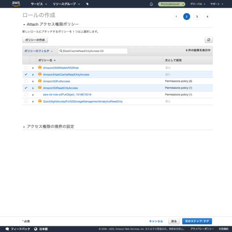Open the ポリシーのフィルタ dropdown

click(x=38, y=51)
